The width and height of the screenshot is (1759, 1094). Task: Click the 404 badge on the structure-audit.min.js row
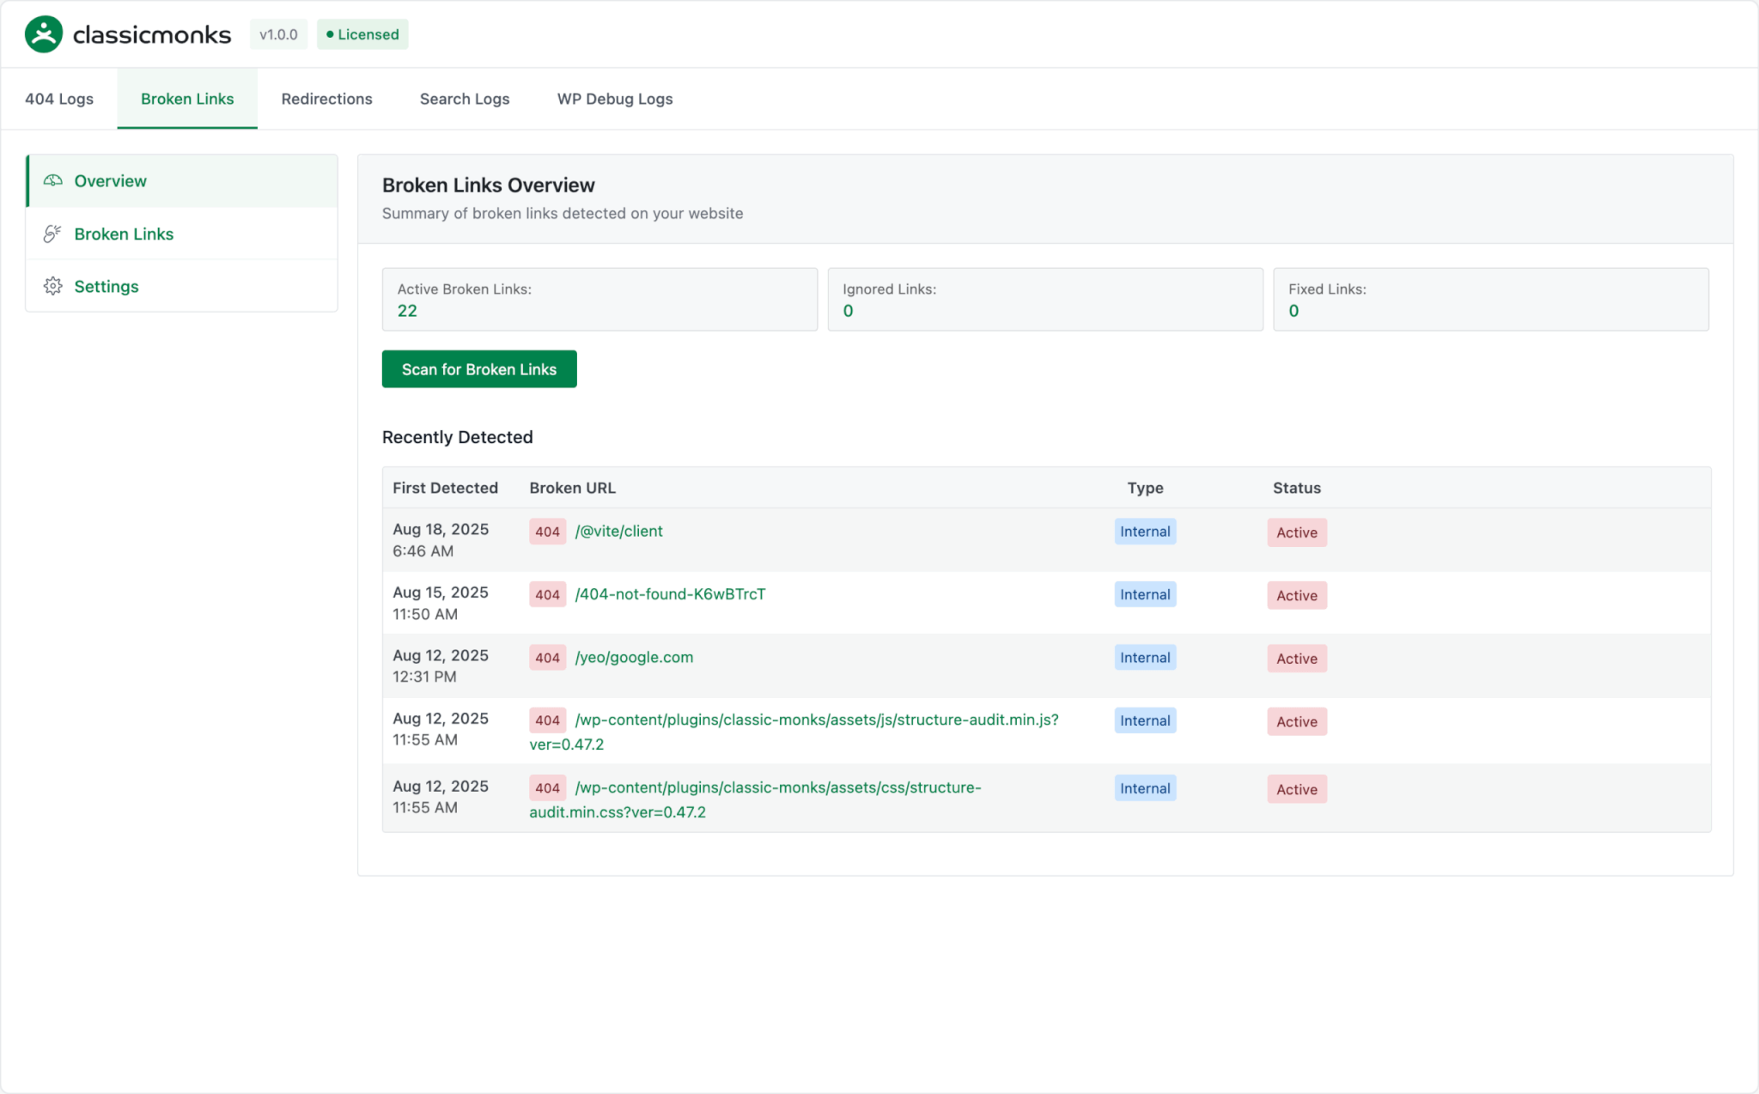click(x=547, y=720)
